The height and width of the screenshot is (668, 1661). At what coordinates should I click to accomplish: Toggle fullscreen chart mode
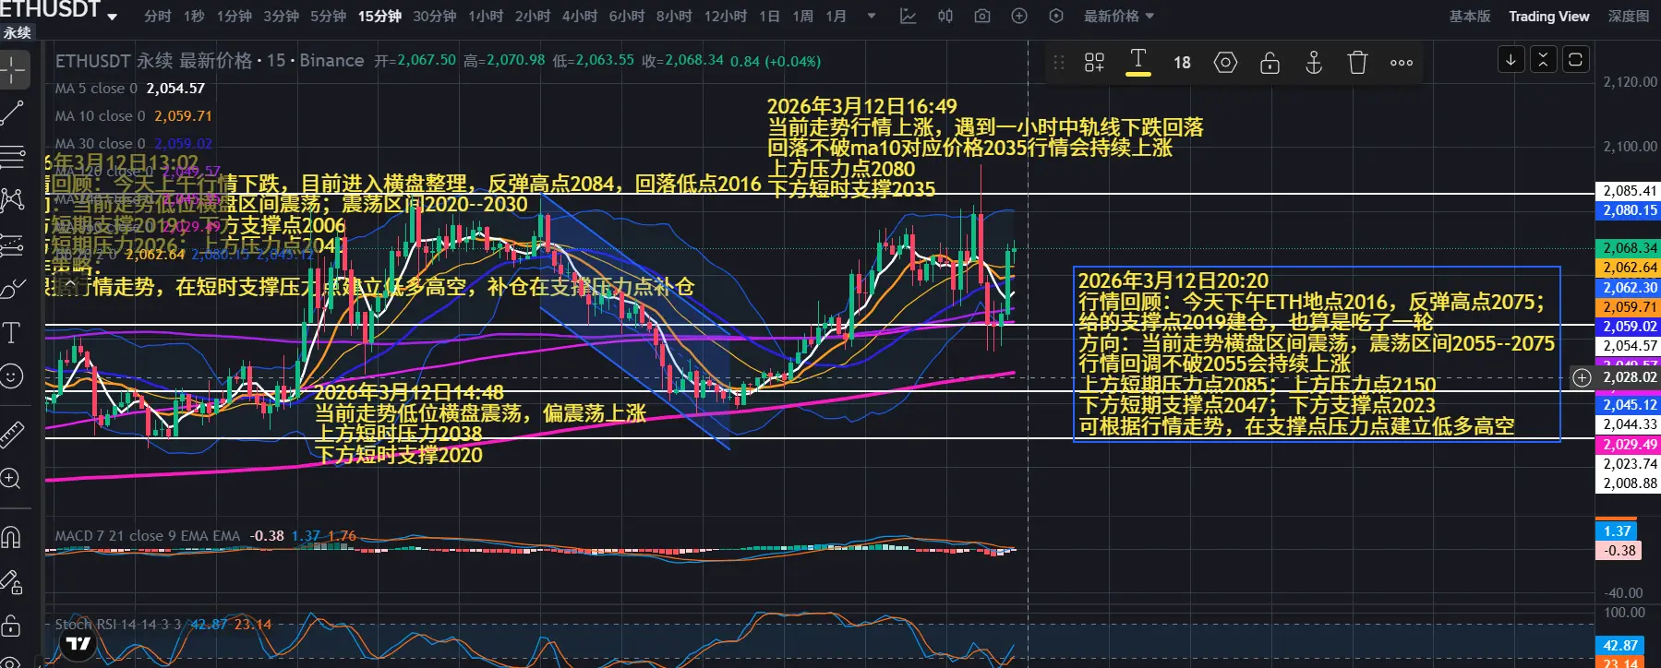(1575, 60)
